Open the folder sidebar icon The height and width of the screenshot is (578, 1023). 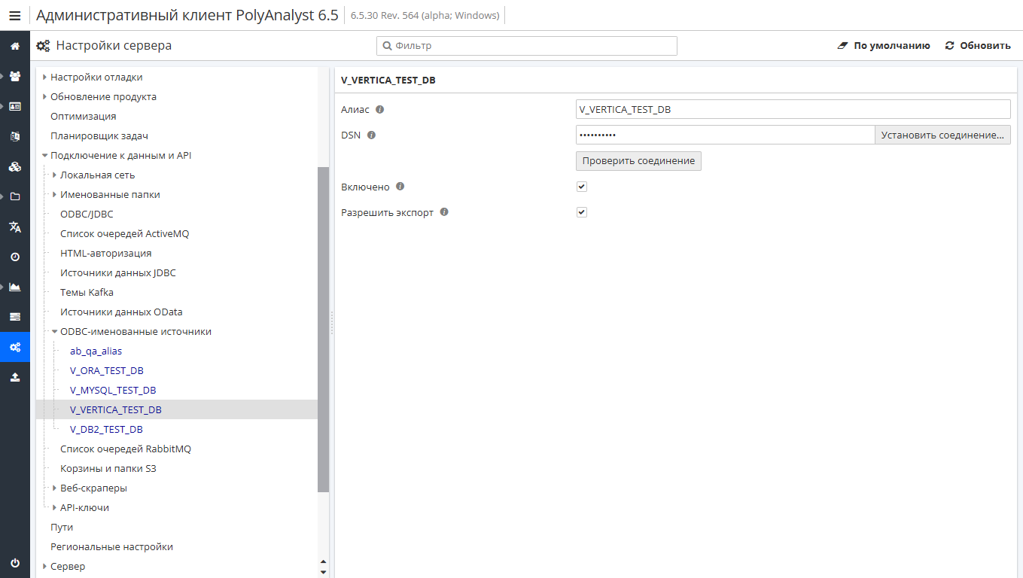click(15, 196)
